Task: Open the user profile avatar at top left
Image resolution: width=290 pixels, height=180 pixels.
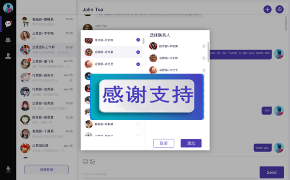Action: click(x=8, y=8)
